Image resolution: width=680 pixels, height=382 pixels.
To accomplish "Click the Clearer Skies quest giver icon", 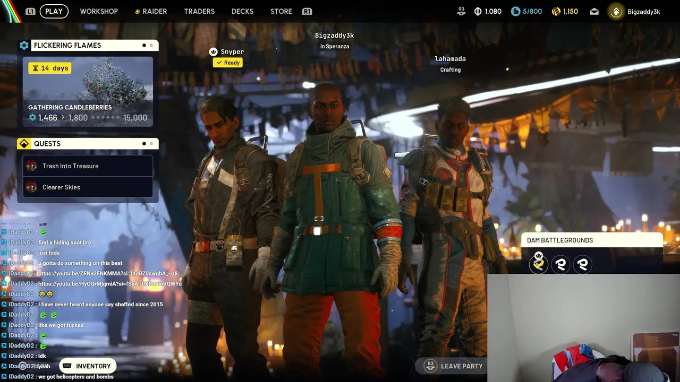I will [x=31, y=187].
